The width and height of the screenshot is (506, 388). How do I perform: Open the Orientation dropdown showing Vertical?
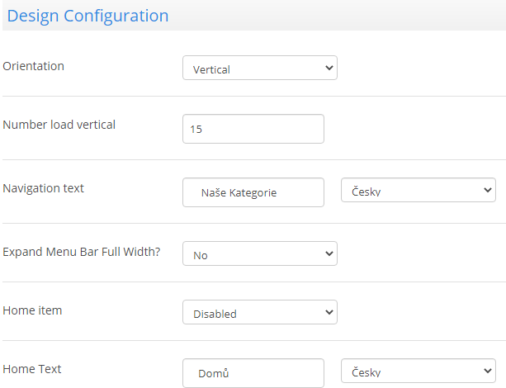click(x=260, y=68)
